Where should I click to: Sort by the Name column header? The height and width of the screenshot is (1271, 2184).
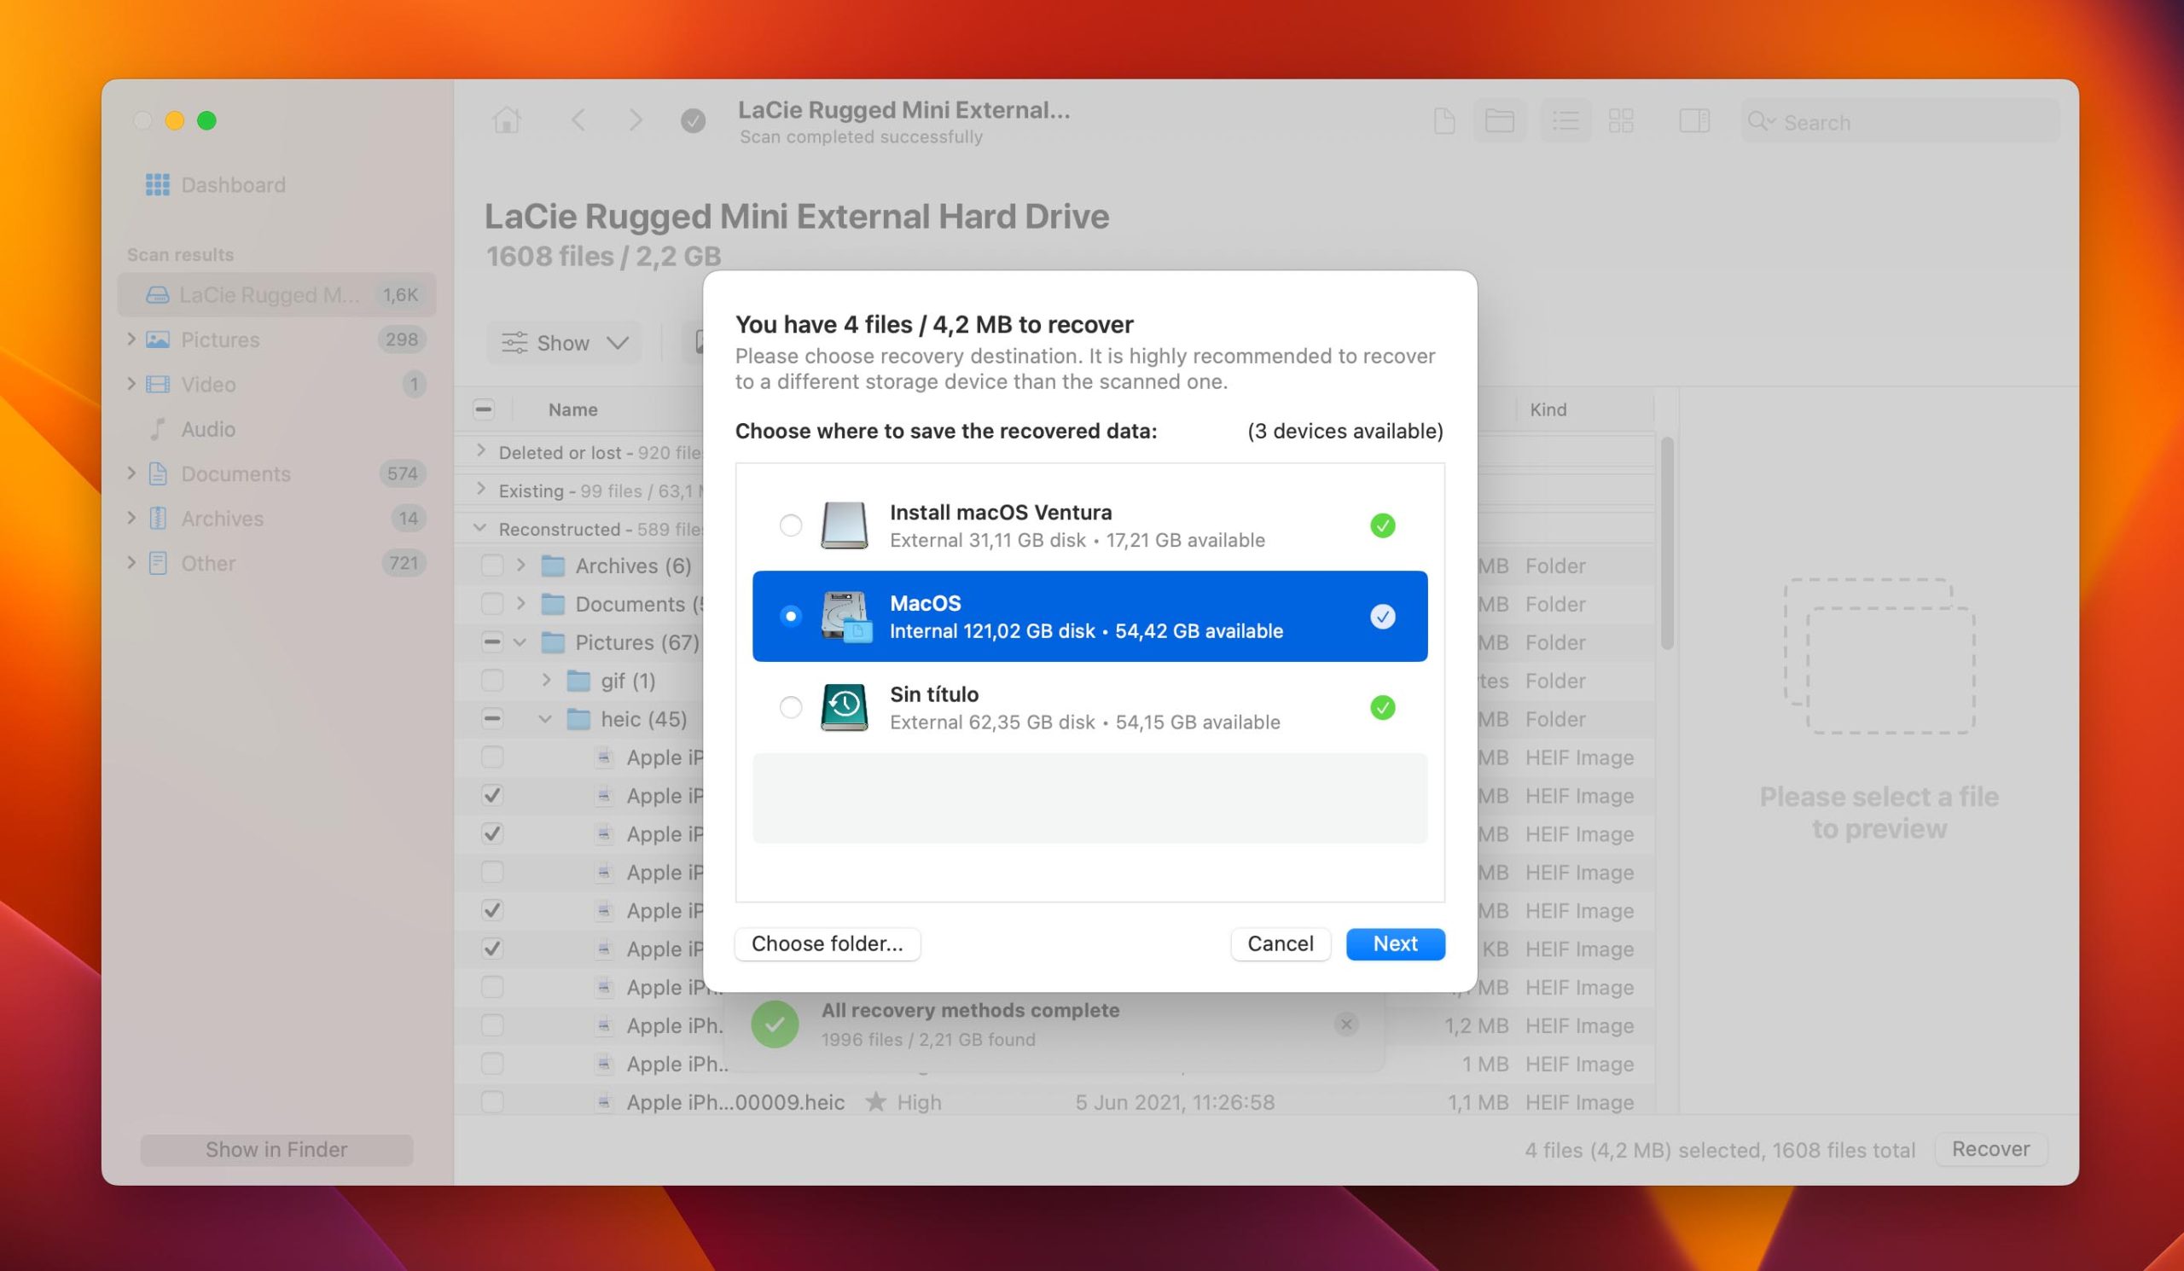click(572, 409)
